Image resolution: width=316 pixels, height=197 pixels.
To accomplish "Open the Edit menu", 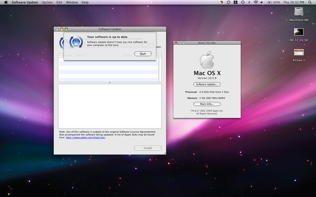I will [x=59, y=2].
